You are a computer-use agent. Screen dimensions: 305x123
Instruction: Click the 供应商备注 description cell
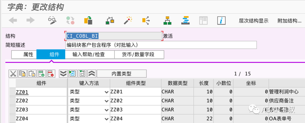click(x=287, y=101)
